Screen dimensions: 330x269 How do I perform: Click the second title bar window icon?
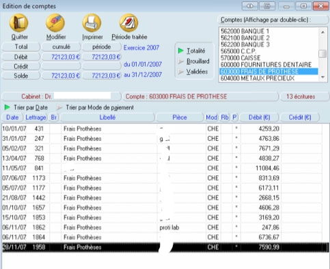[267, 6]
